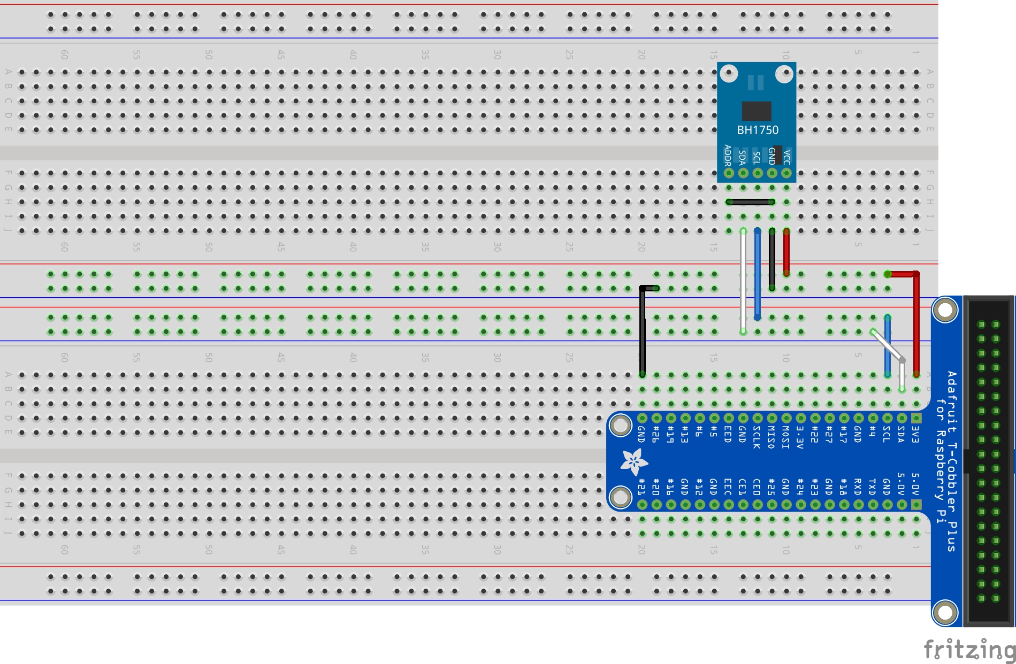Click the black ribbon cable header on T-Cobbler

(989, 460)
